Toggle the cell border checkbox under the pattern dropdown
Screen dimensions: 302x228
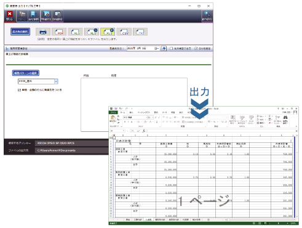(x=19, y=90)
